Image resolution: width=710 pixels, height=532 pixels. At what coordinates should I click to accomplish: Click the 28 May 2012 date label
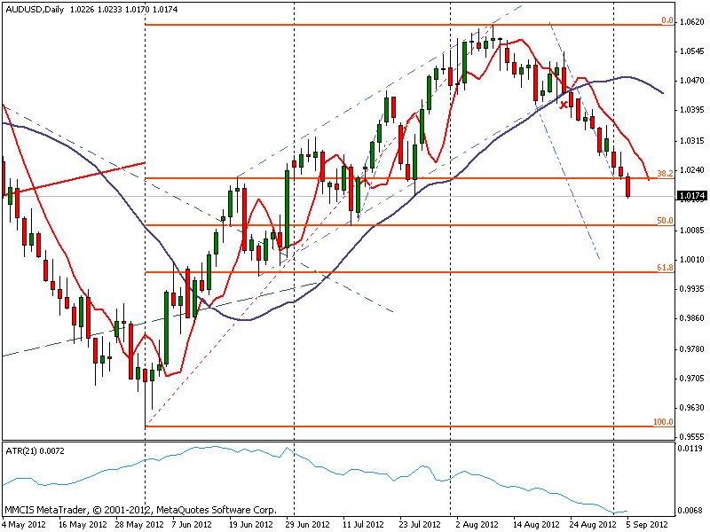pos(139,525)
